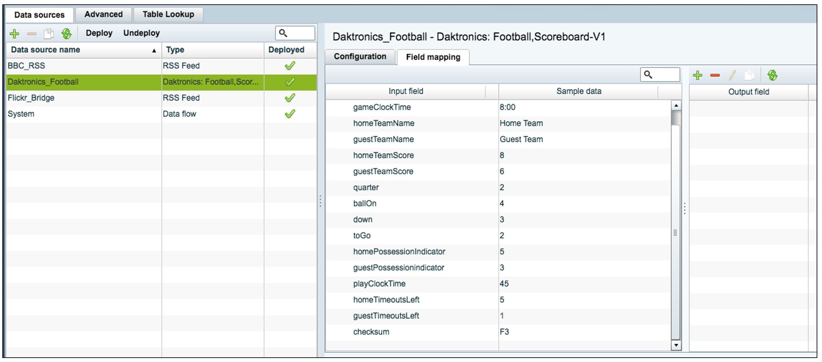Sort by the Type column header
The height and width of the screenshot is (362, 822).
(213, 50)
